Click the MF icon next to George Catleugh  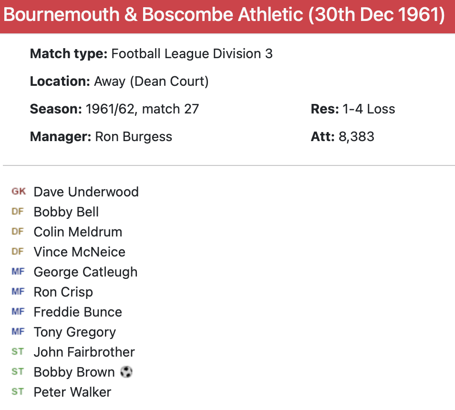pos(18,272)
